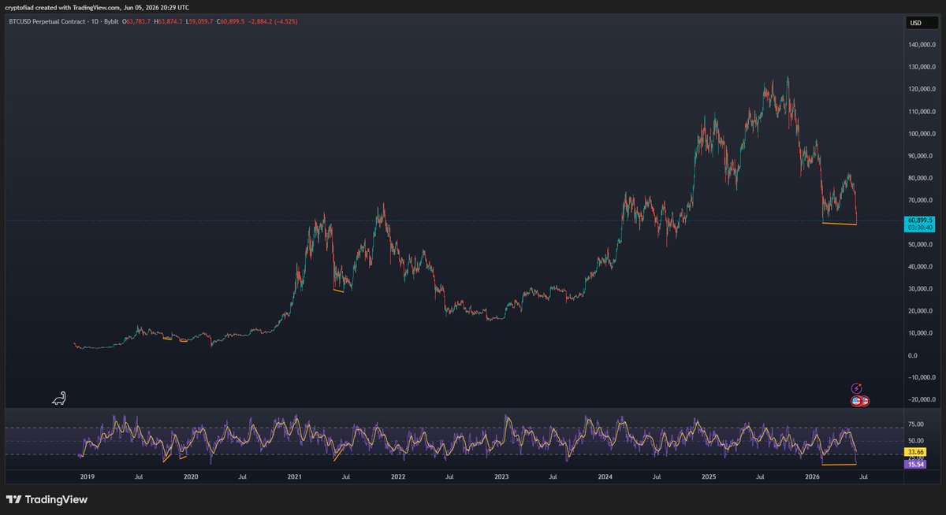Click the open price value 63,783.7
The height and width of the screenshot is (515, 946).
[x=140, y=22]
